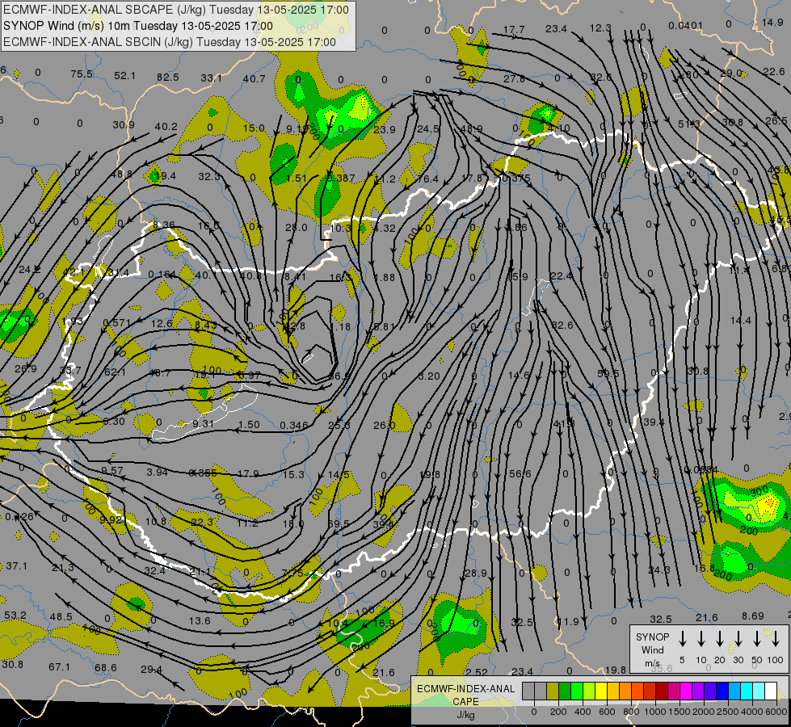
Task: Pick the white swatch in CAPE color bar
Action: [770, 691]
